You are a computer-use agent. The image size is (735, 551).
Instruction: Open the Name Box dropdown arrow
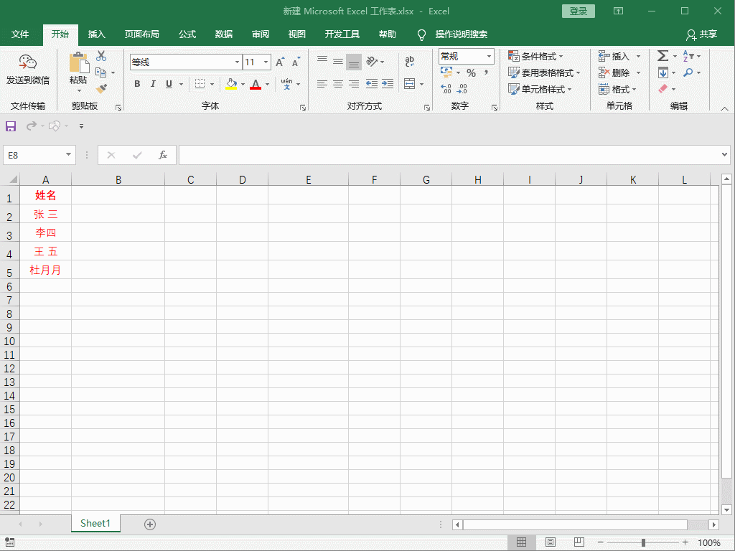click(69, 155)
